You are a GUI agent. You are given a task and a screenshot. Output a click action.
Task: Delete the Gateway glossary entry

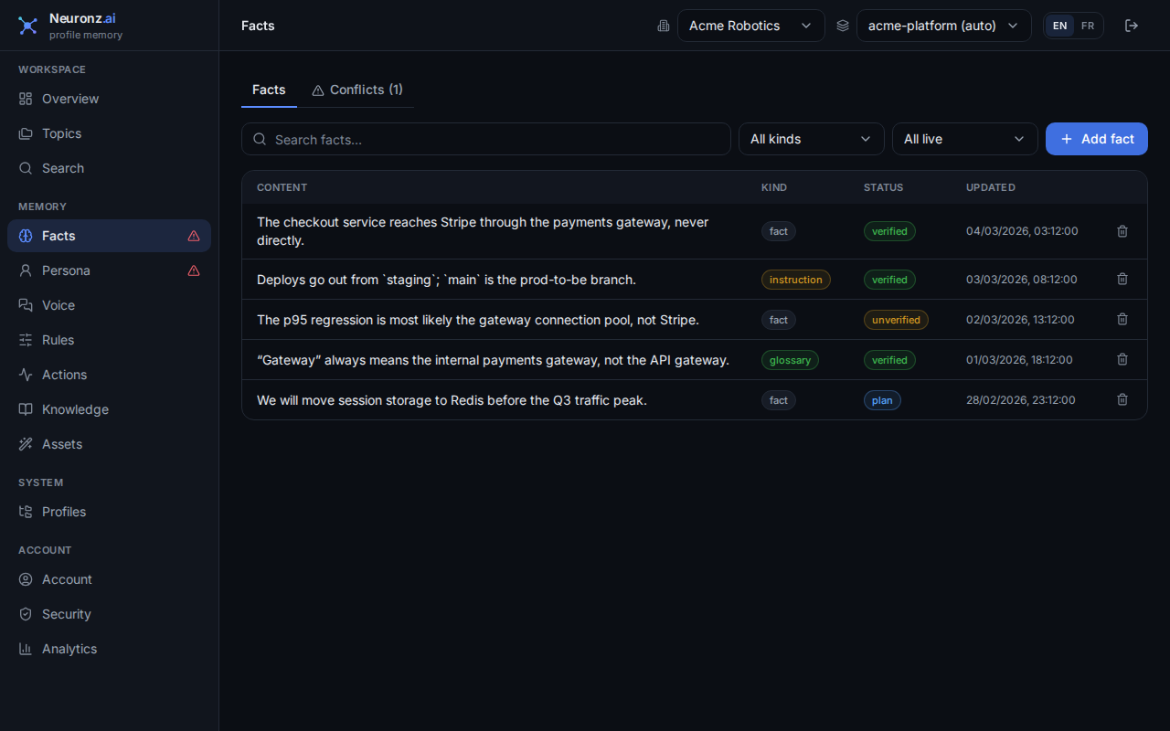click(1122, 359)
